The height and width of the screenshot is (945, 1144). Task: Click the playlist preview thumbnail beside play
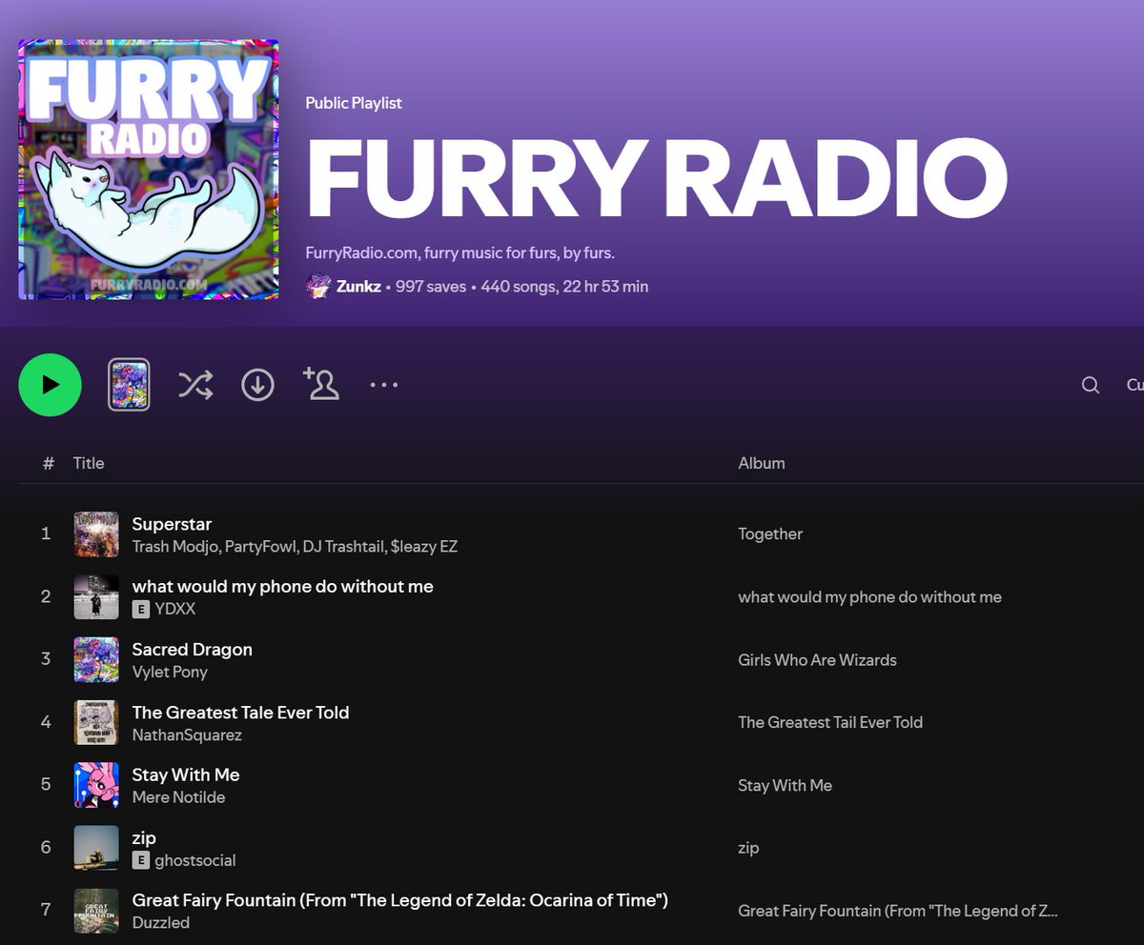point(129,385)
